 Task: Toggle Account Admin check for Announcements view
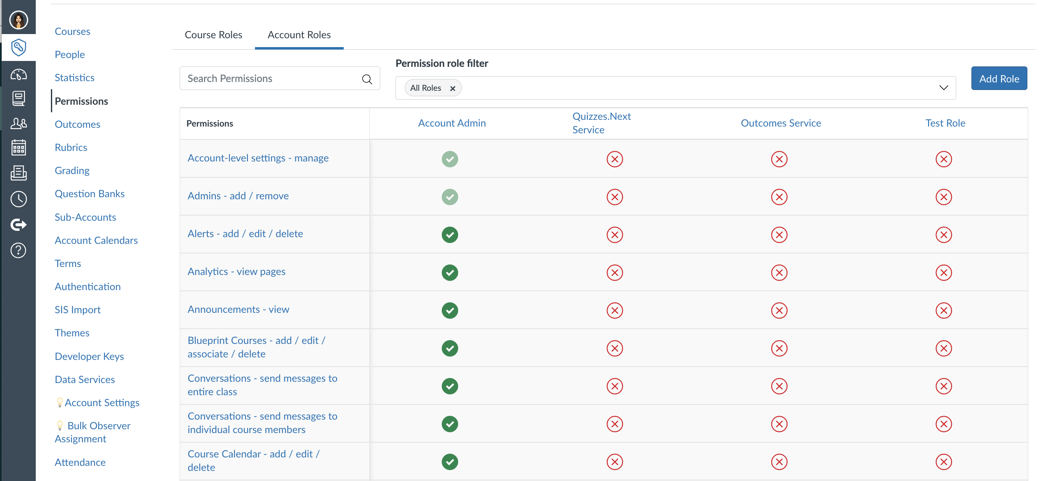tap(450, 310)
